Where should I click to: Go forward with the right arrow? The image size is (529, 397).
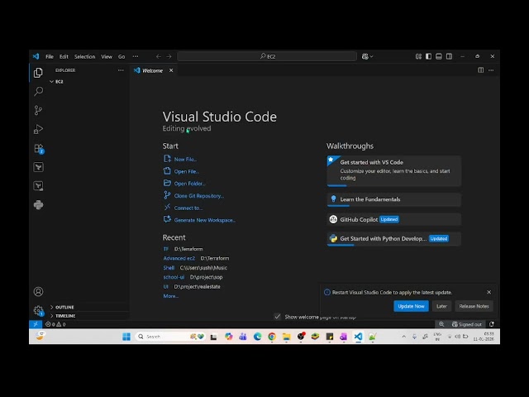(169, 56)
